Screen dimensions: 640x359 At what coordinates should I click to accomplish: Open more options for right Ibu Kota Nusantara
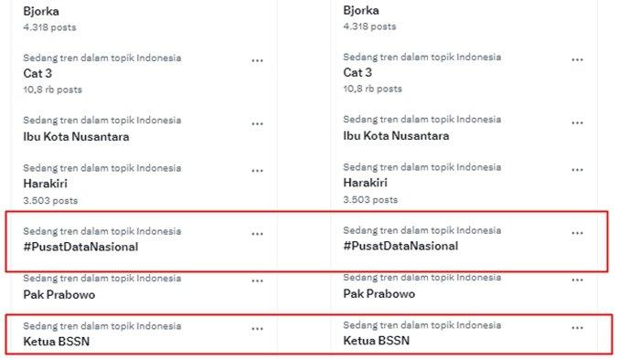pyautogui.click(x=577, y=123)
